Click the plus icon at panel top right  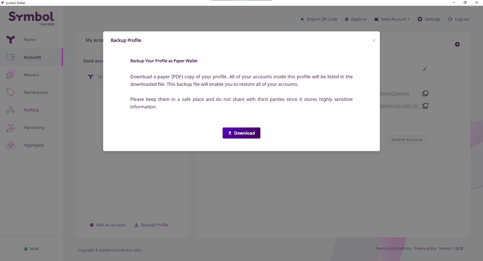tap(457, 44)
